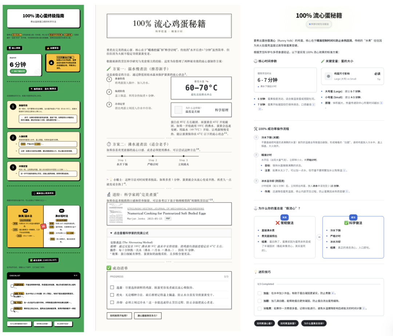Click the PDF icon on the research paper card
The image size is (393, 336).
tap(168, 219)
